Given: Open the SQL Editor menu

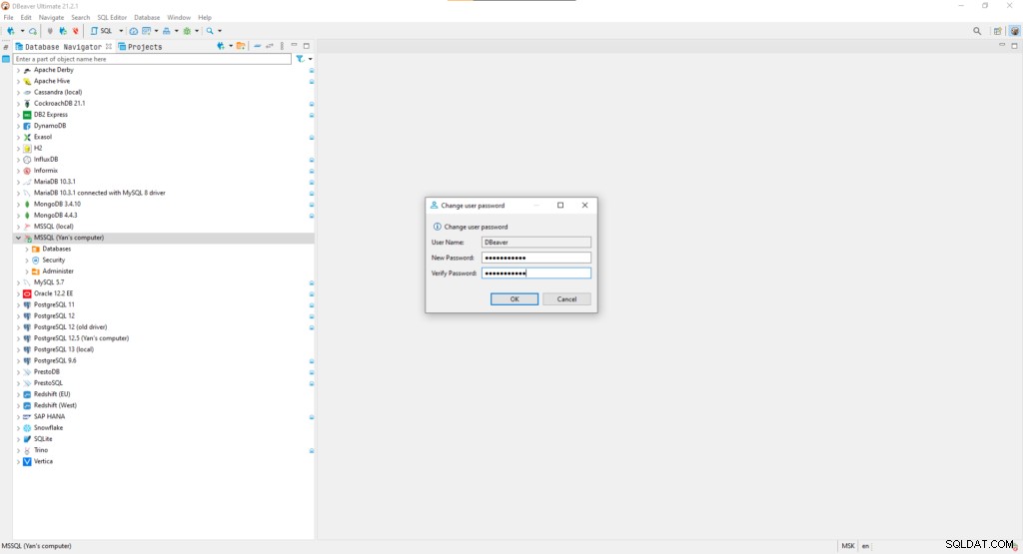Looking at the screenshot, I should point(112,18).
